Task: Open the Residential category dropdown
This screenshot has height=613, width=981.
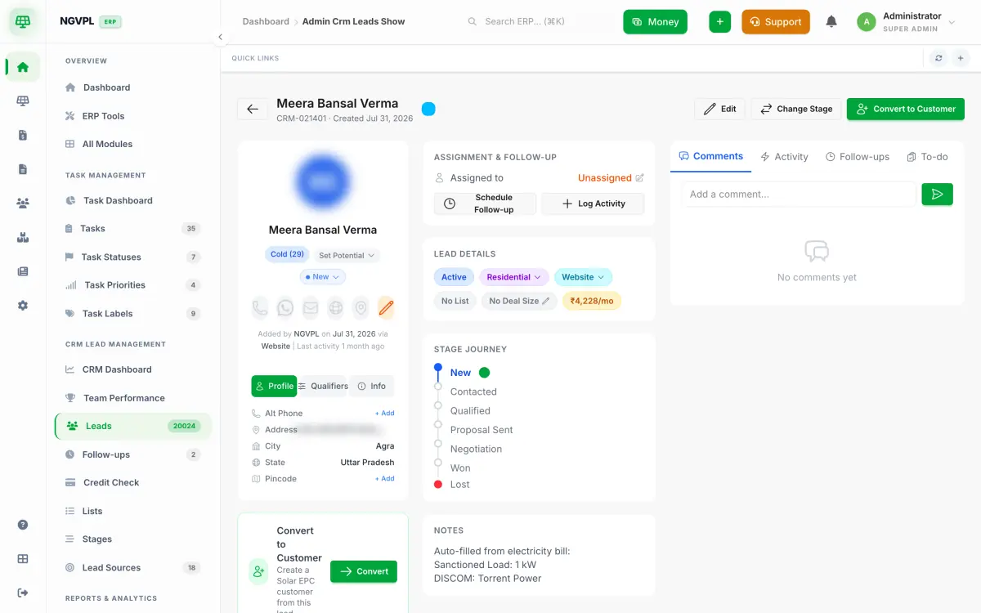Action: [x=514, y=277]
